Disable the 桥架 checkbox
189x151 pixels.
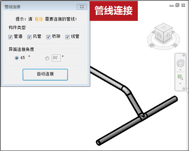coord(48,37)
